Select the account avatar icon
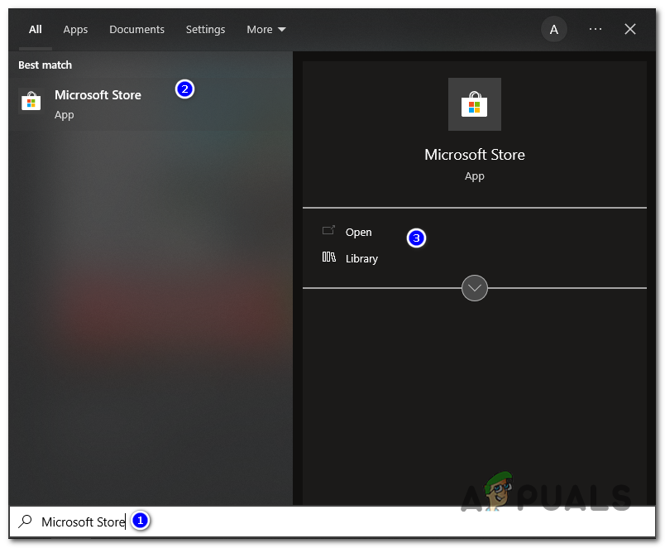665x548 pixels. pos(553,29)
